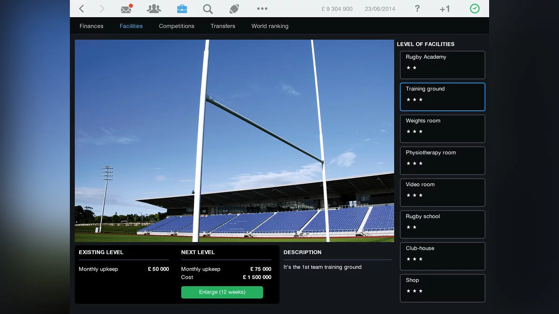
Task: Open the Competitions tab
Action: tap(177, 26)
